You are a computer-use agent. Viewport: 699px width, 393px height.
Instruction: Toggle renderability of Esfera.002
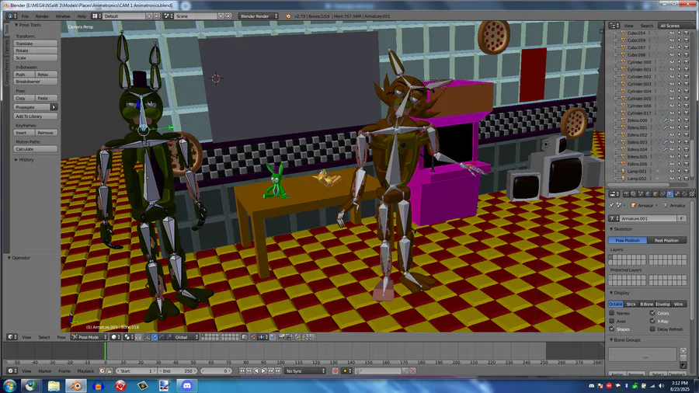tap(686, 135)
